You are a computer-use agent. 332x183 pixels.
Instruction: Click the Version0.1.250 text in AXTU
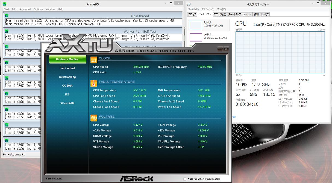(54, 179)
